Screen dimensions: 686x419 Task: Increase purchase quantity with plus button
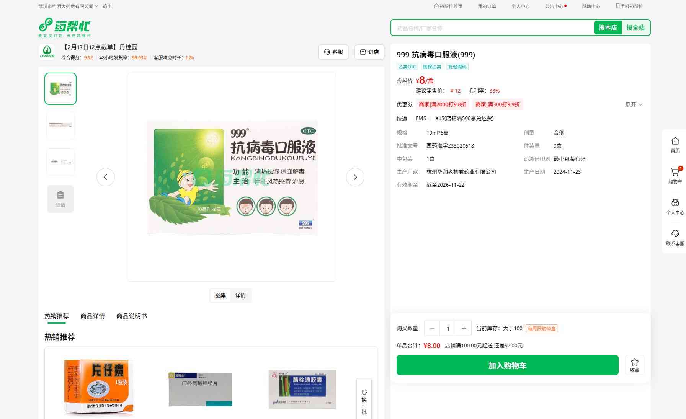pyautogui.click(x=464, y=328)
